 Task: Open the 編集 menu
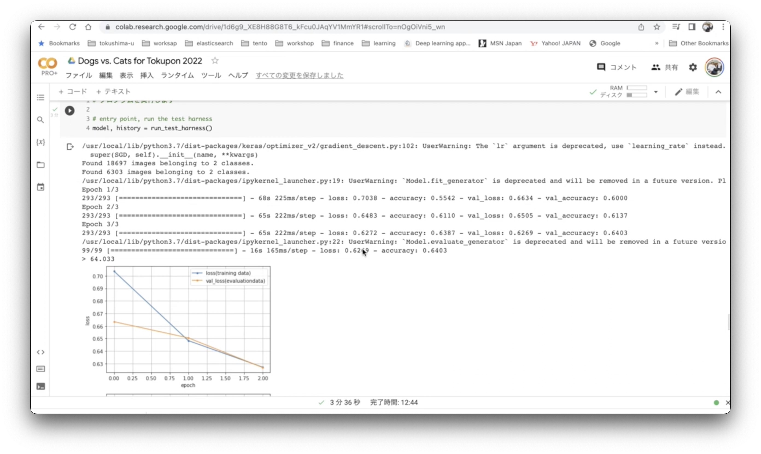tap(106, 76)
